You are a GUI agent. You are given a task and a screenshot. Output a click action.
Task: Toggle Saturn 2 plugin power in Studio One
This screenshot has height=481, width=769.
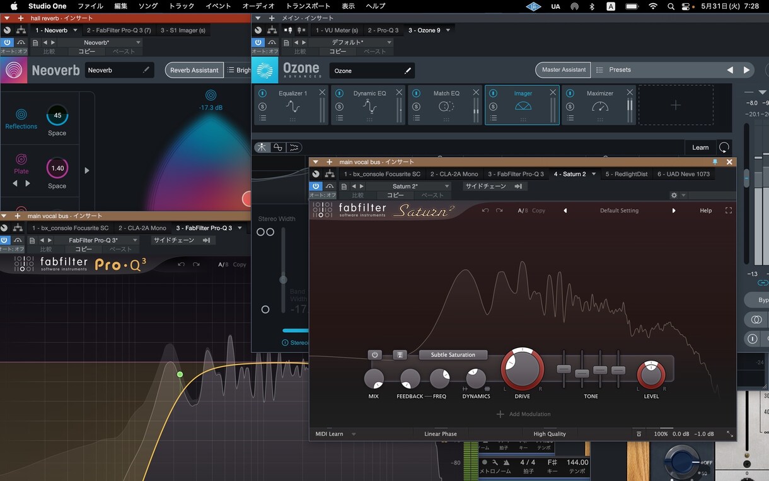point(316,187)
